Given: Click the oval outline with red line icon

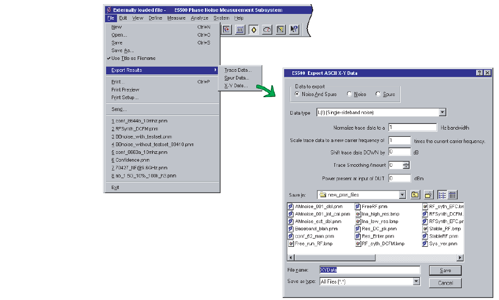Looking at the screenshot, I should point(267,30).
